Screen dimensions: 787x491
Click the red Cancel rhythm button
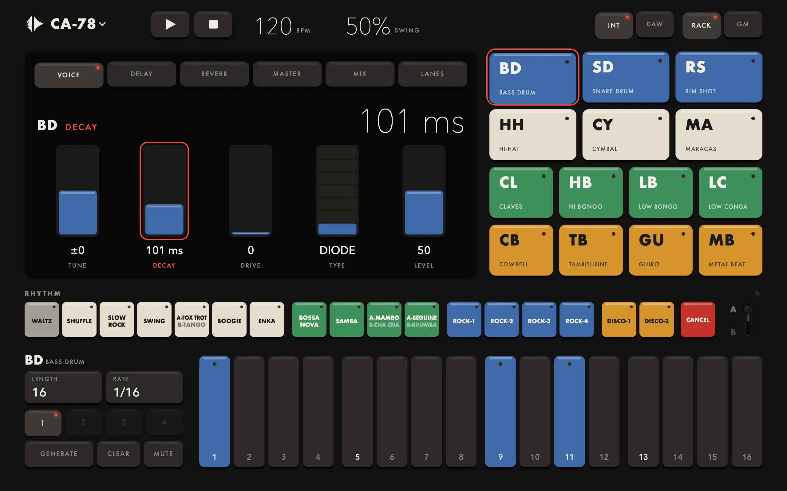(698, 319)
